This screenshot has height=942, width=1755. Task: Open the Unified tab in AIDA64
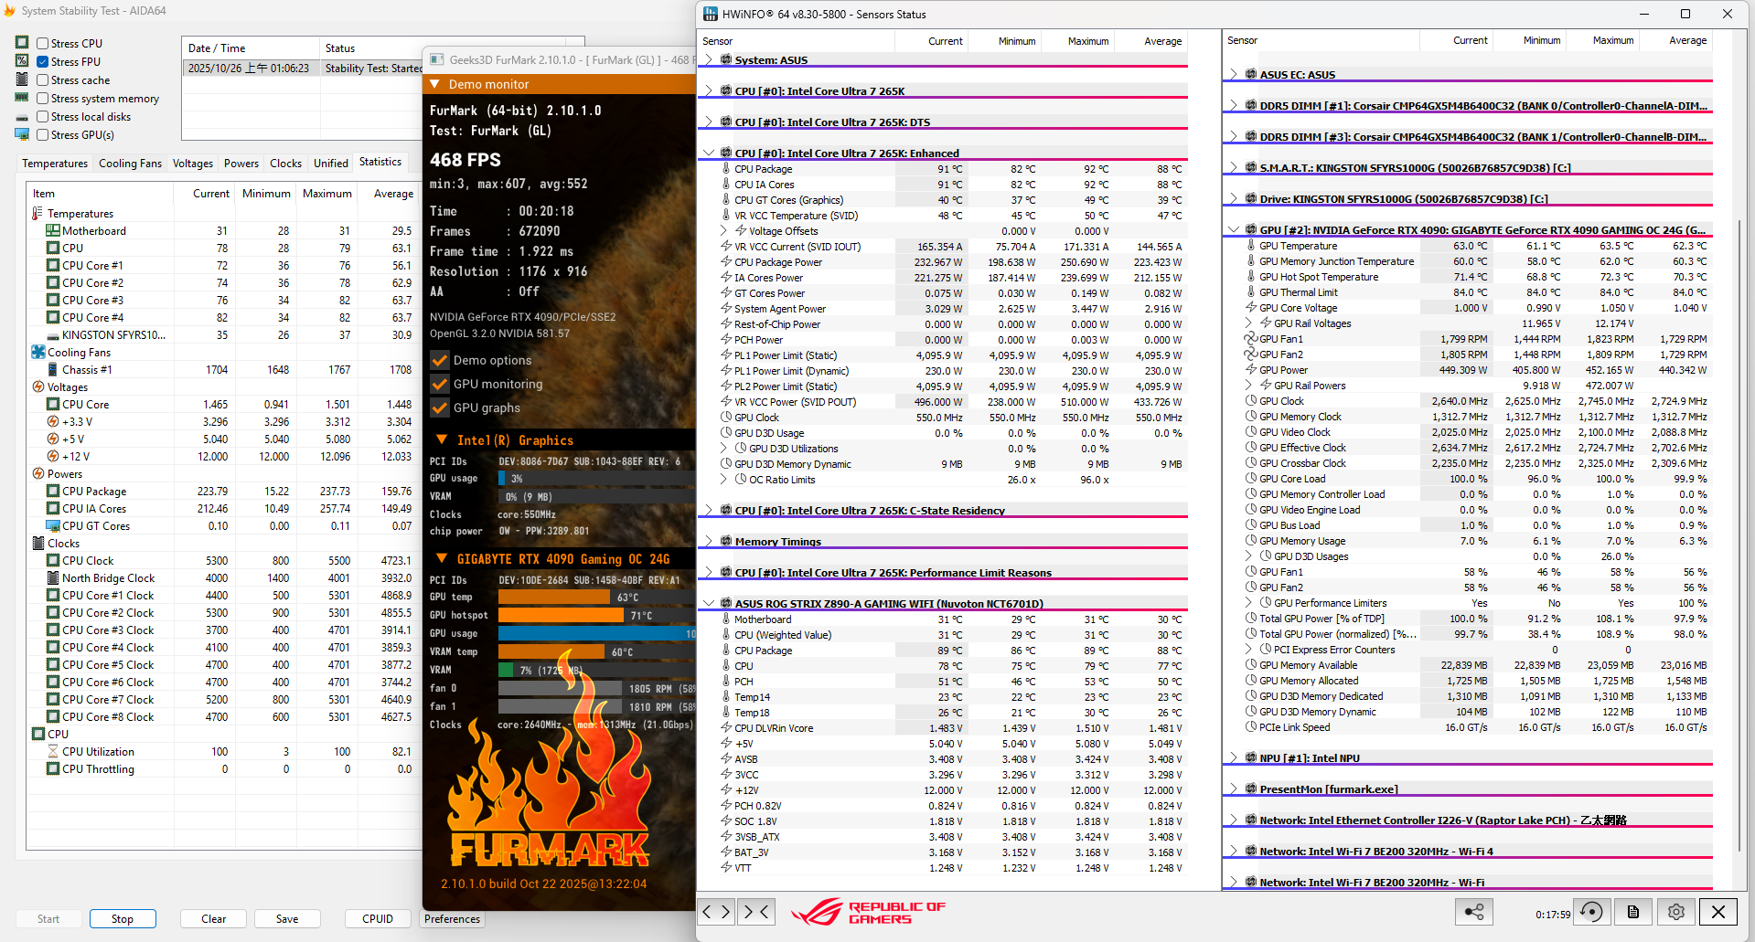(330, 164)
